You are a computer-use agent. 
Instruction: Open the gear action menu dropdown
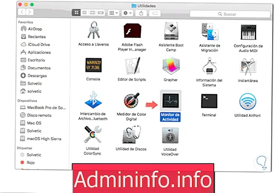pos(126,13)
